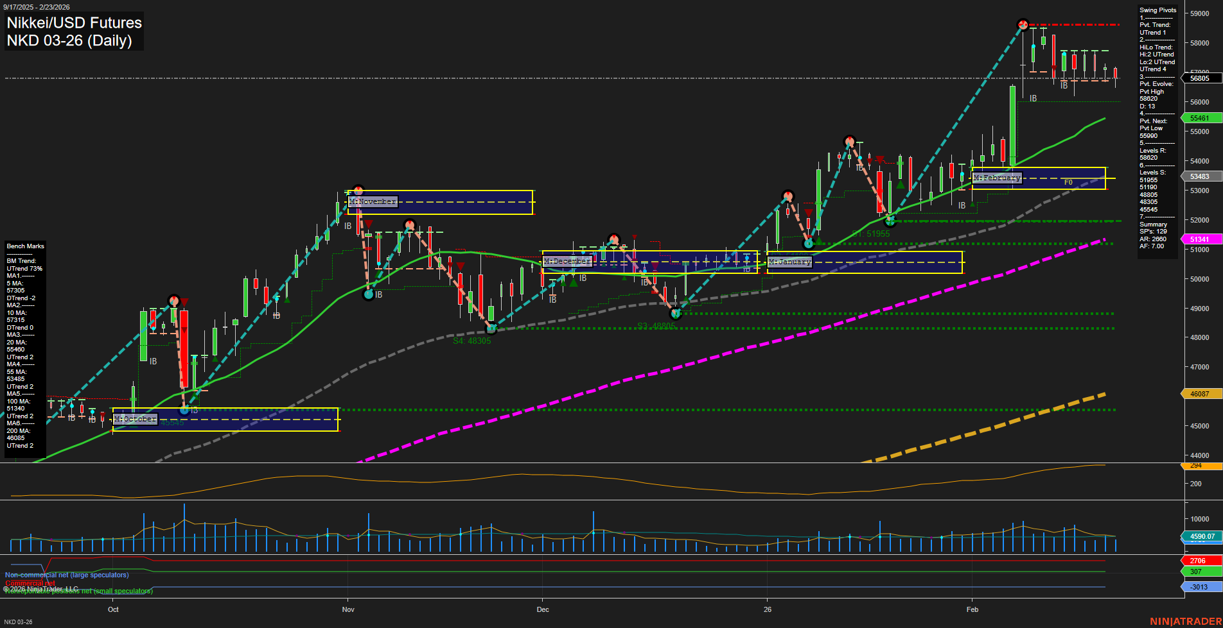Click the swing pivot marker at the chart's highest peak

click(x=1023, y=26)
